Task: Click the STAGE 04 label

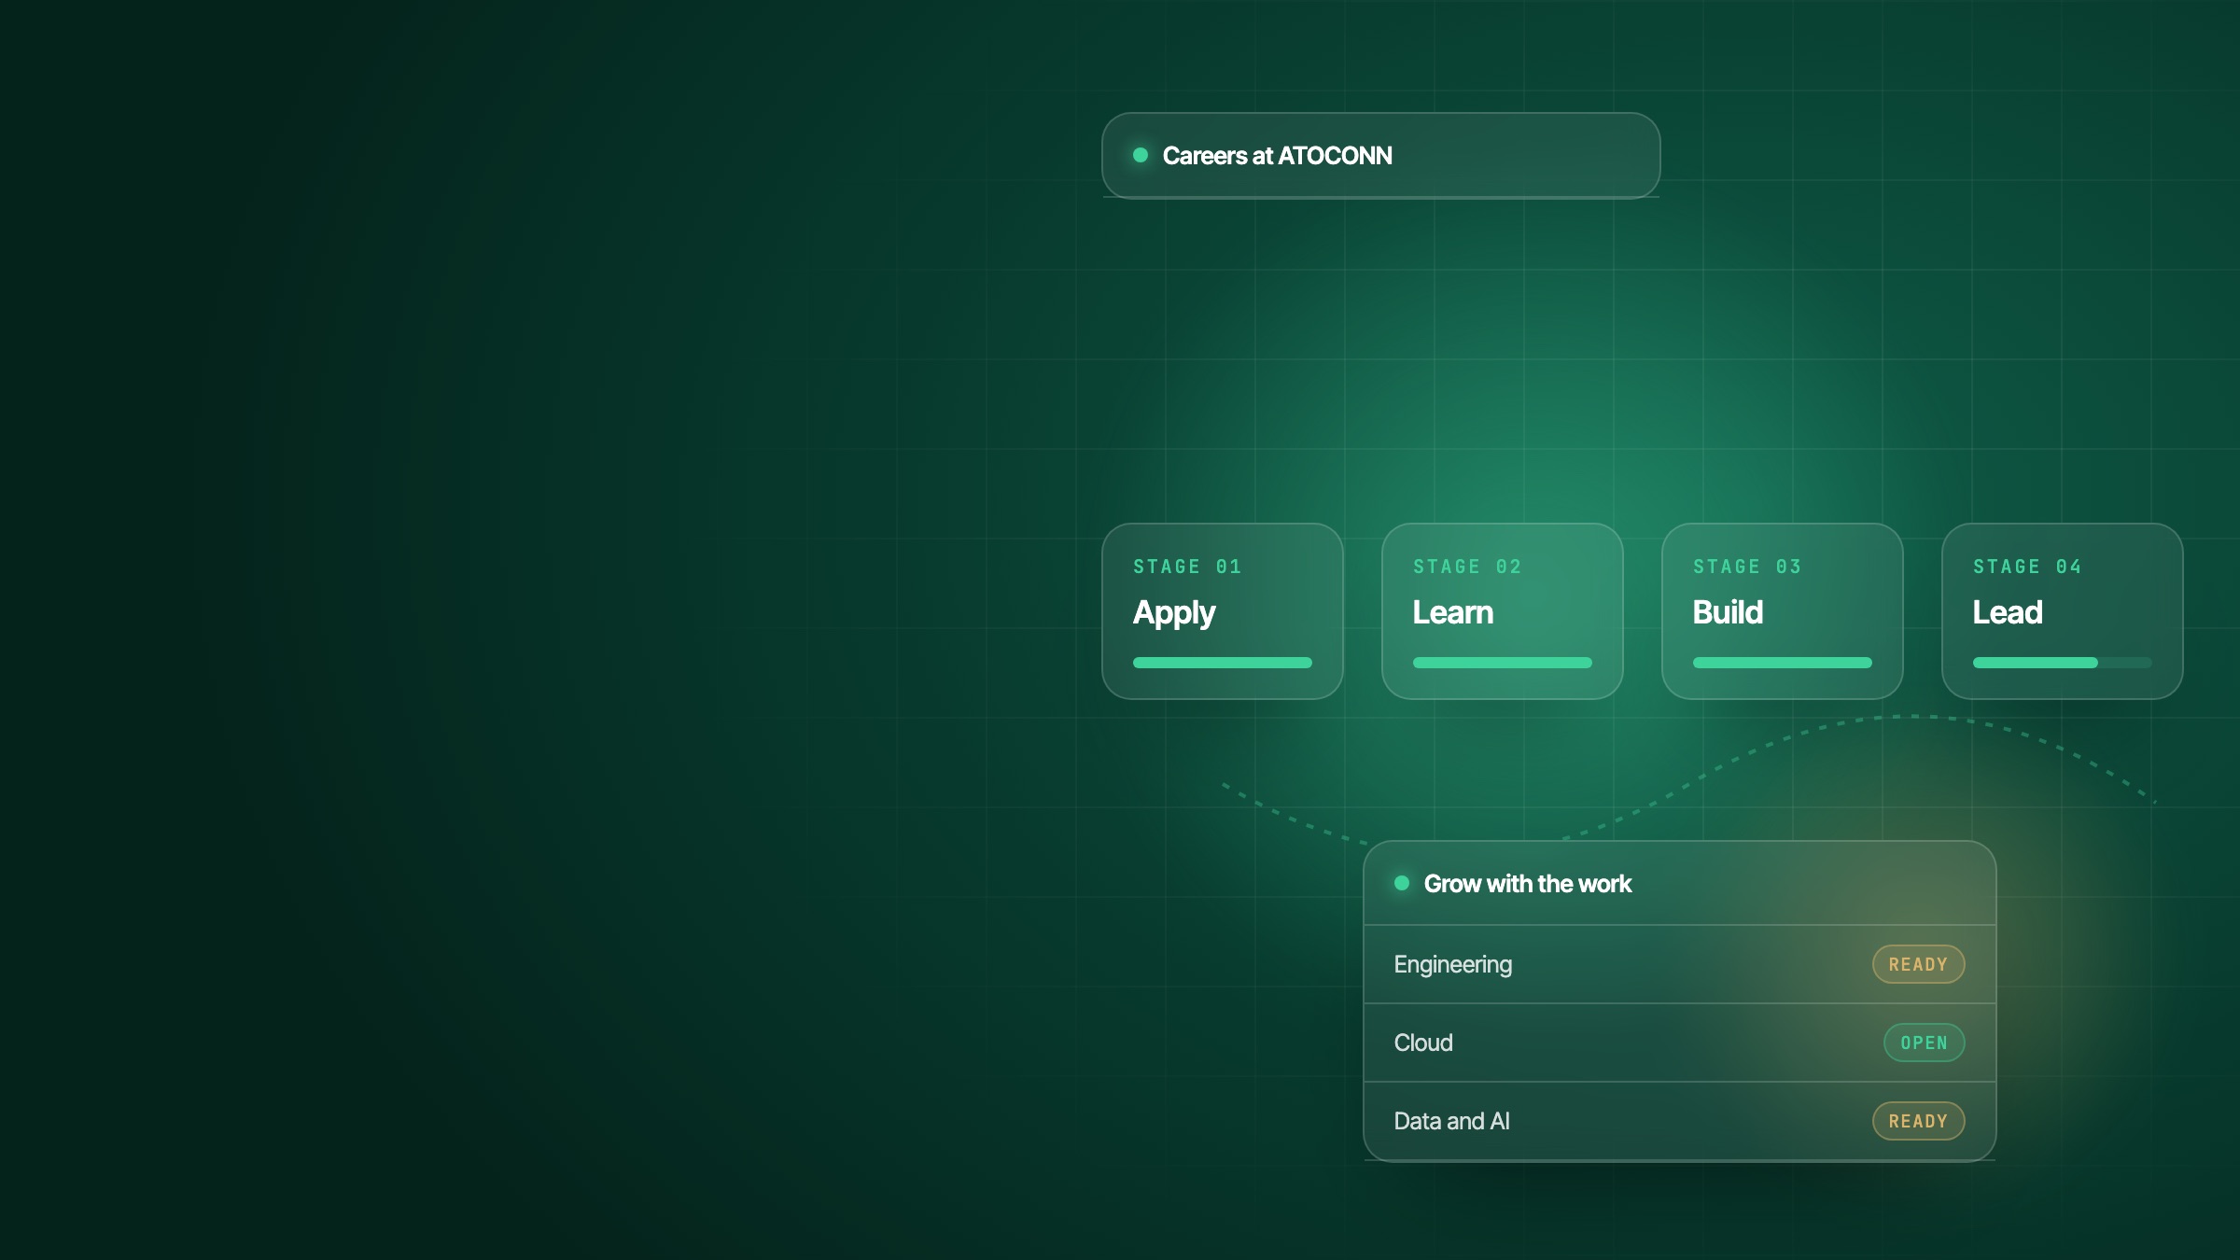Action: click(x=2026, y=567)
